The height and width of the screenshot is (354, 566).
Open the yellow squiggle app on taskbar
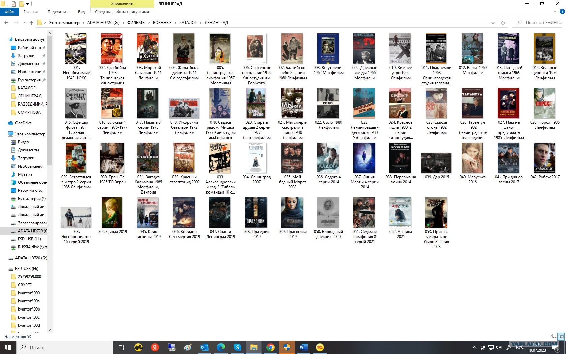click(138, 347)
